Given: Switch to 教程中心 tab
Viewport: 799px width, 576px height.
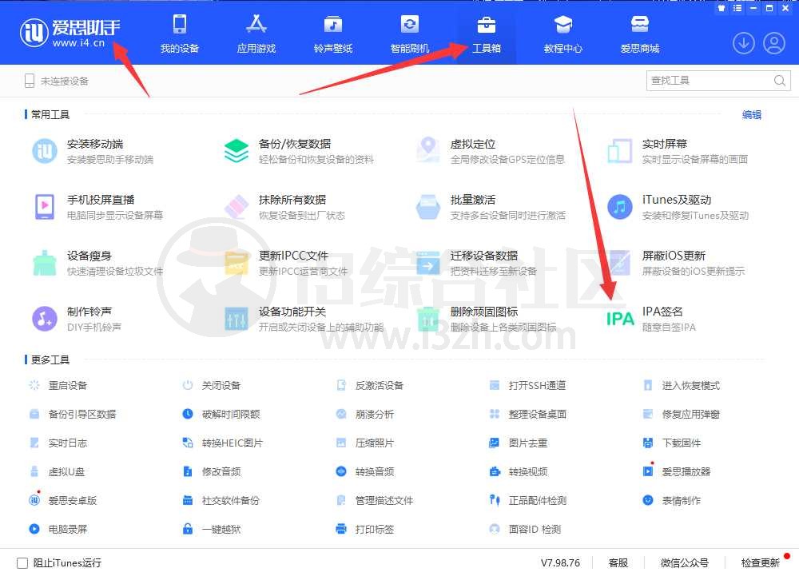Looking at the screenshot, I should [563, 34].
